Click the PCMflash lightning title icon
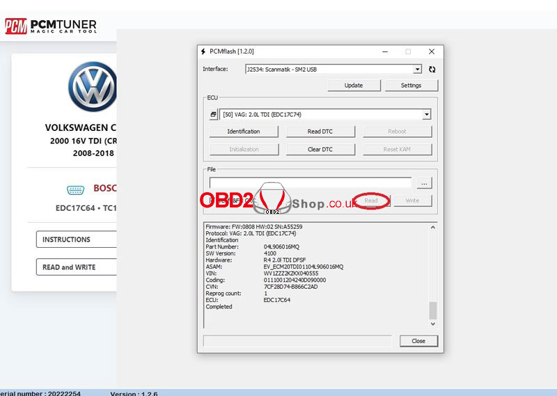This screenshot has width=557, height=396. 203,52
